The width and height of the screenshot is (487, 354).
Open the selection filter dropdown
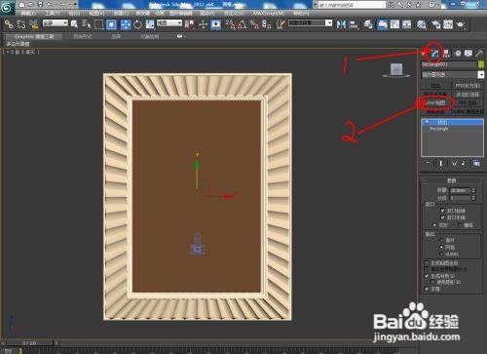coord(56,23)
